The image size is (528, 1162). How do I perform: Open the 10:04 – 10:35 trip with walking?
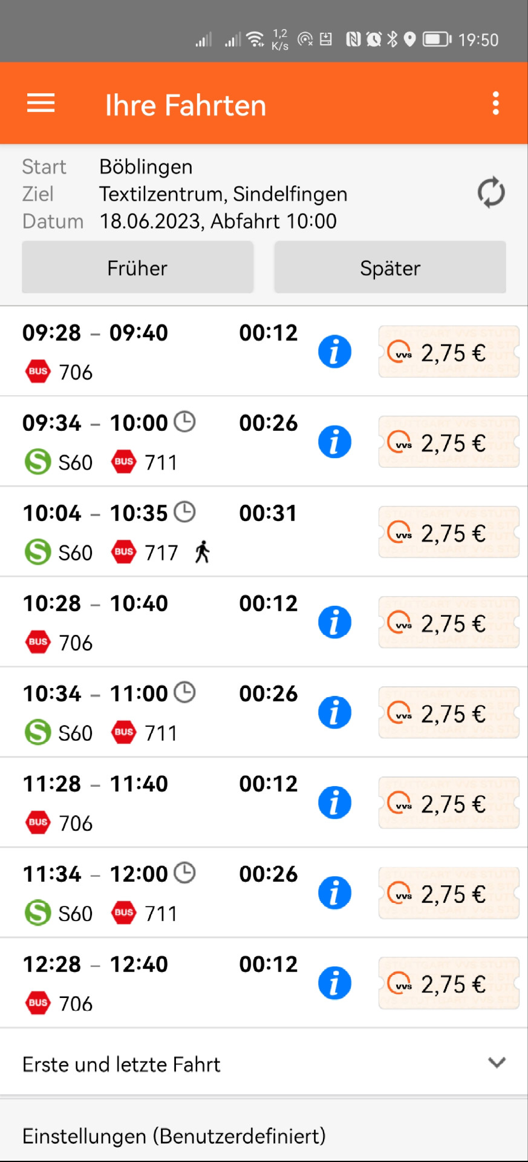point(157,532)
